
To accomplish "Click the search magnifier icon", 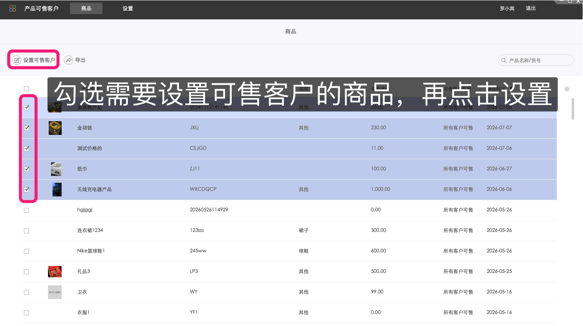I will pyautogui.click(x=504, y=60).
